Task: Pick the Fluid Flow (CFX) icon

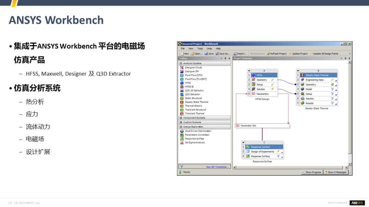Action: coord(182,75)
